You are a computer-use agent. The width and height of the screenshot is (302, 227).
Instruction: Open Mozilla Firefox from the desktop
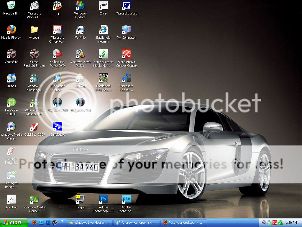(11, 31)
